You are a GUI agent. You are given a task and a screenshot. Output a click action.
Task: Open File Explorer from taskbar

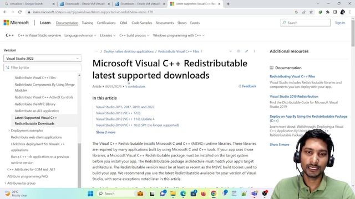(x=173, y=193)
